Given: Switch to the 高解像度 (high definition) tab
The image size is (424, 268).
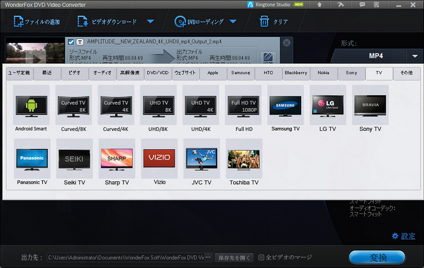Looking at the screenshot, I should [x=130, y=73].
